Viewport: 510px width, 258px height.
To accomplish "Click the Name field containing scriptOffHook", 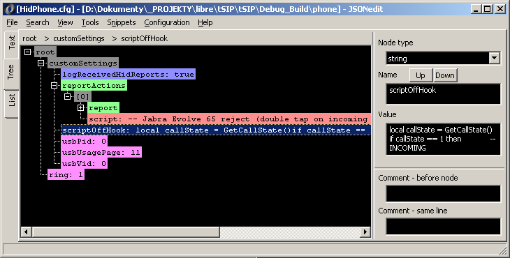I will 443,94.
